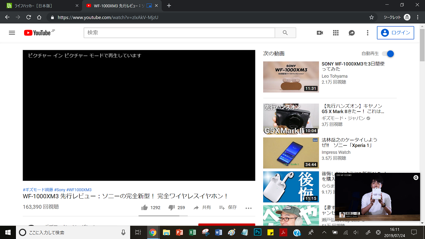Dislike the video with thumbs-down icon
Viewport: 425px width, 239px height.
click(171, 207)
